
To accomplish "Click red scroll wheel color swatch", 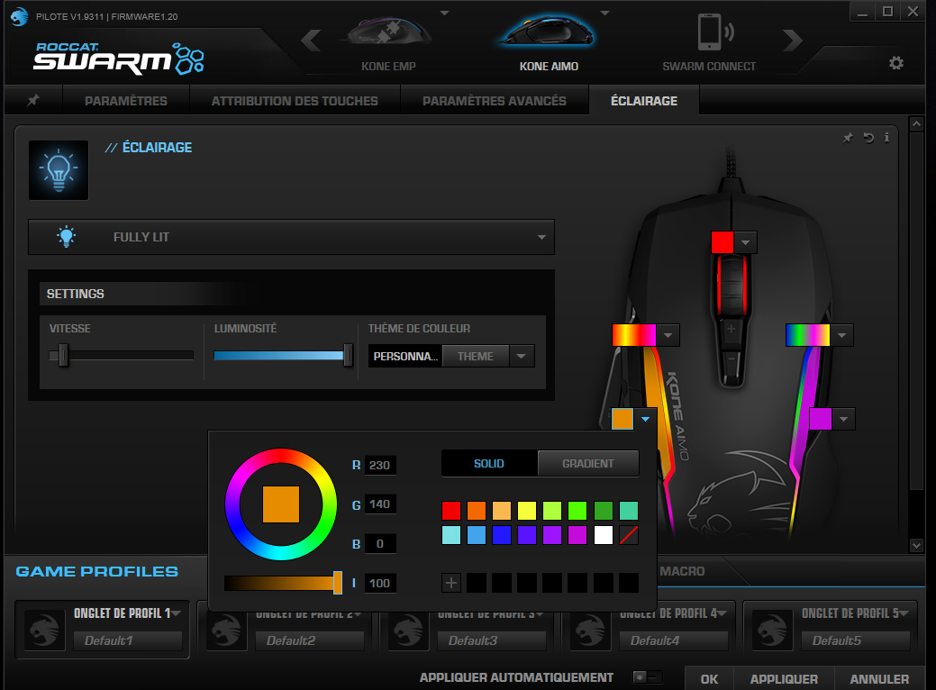I will point(722,242).
